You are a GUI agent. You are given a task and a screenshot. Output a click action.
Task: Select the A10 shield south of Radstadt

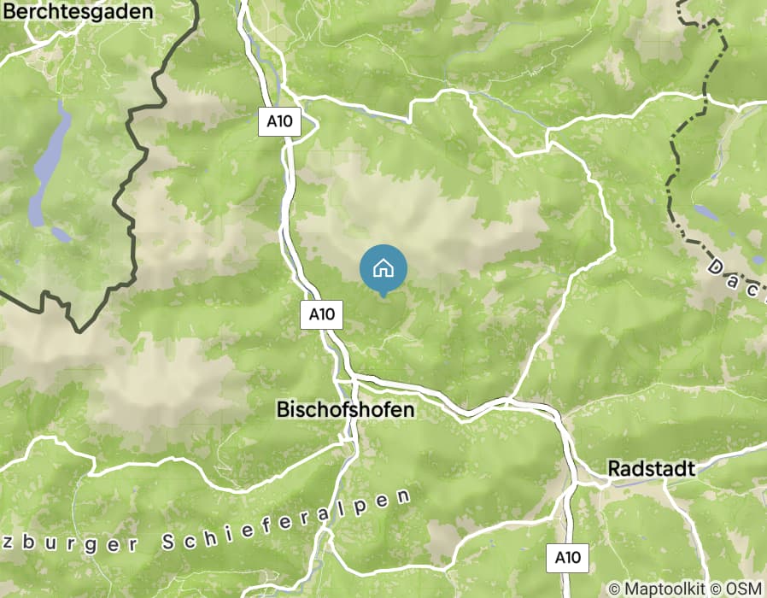tap(567, 557)
